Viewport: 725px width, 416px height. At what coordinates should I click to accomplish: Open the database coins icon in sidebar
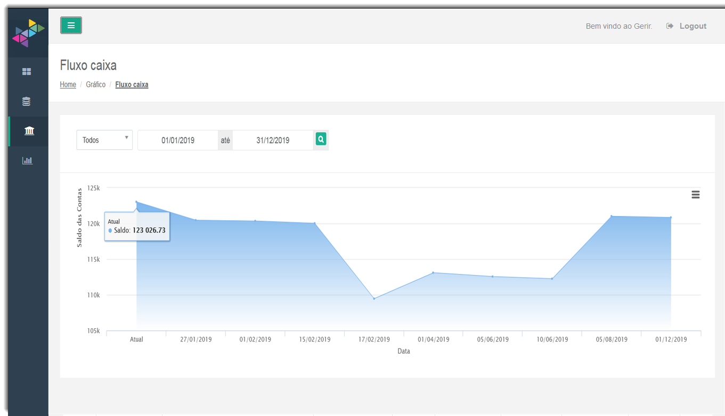click(26, 101)
